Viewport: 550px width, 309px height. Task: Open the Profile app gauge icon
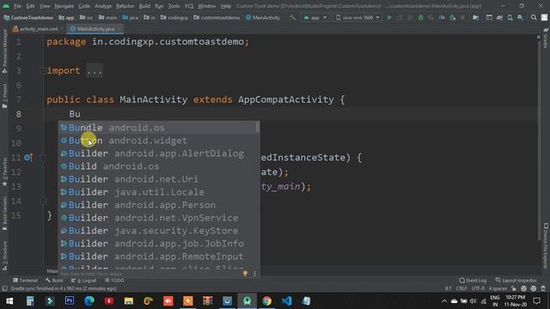(442, 17)
